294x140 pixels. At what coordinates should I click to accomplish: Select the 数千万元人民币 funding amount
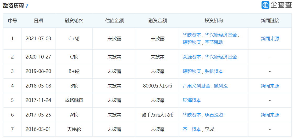[x=158, y=115]
